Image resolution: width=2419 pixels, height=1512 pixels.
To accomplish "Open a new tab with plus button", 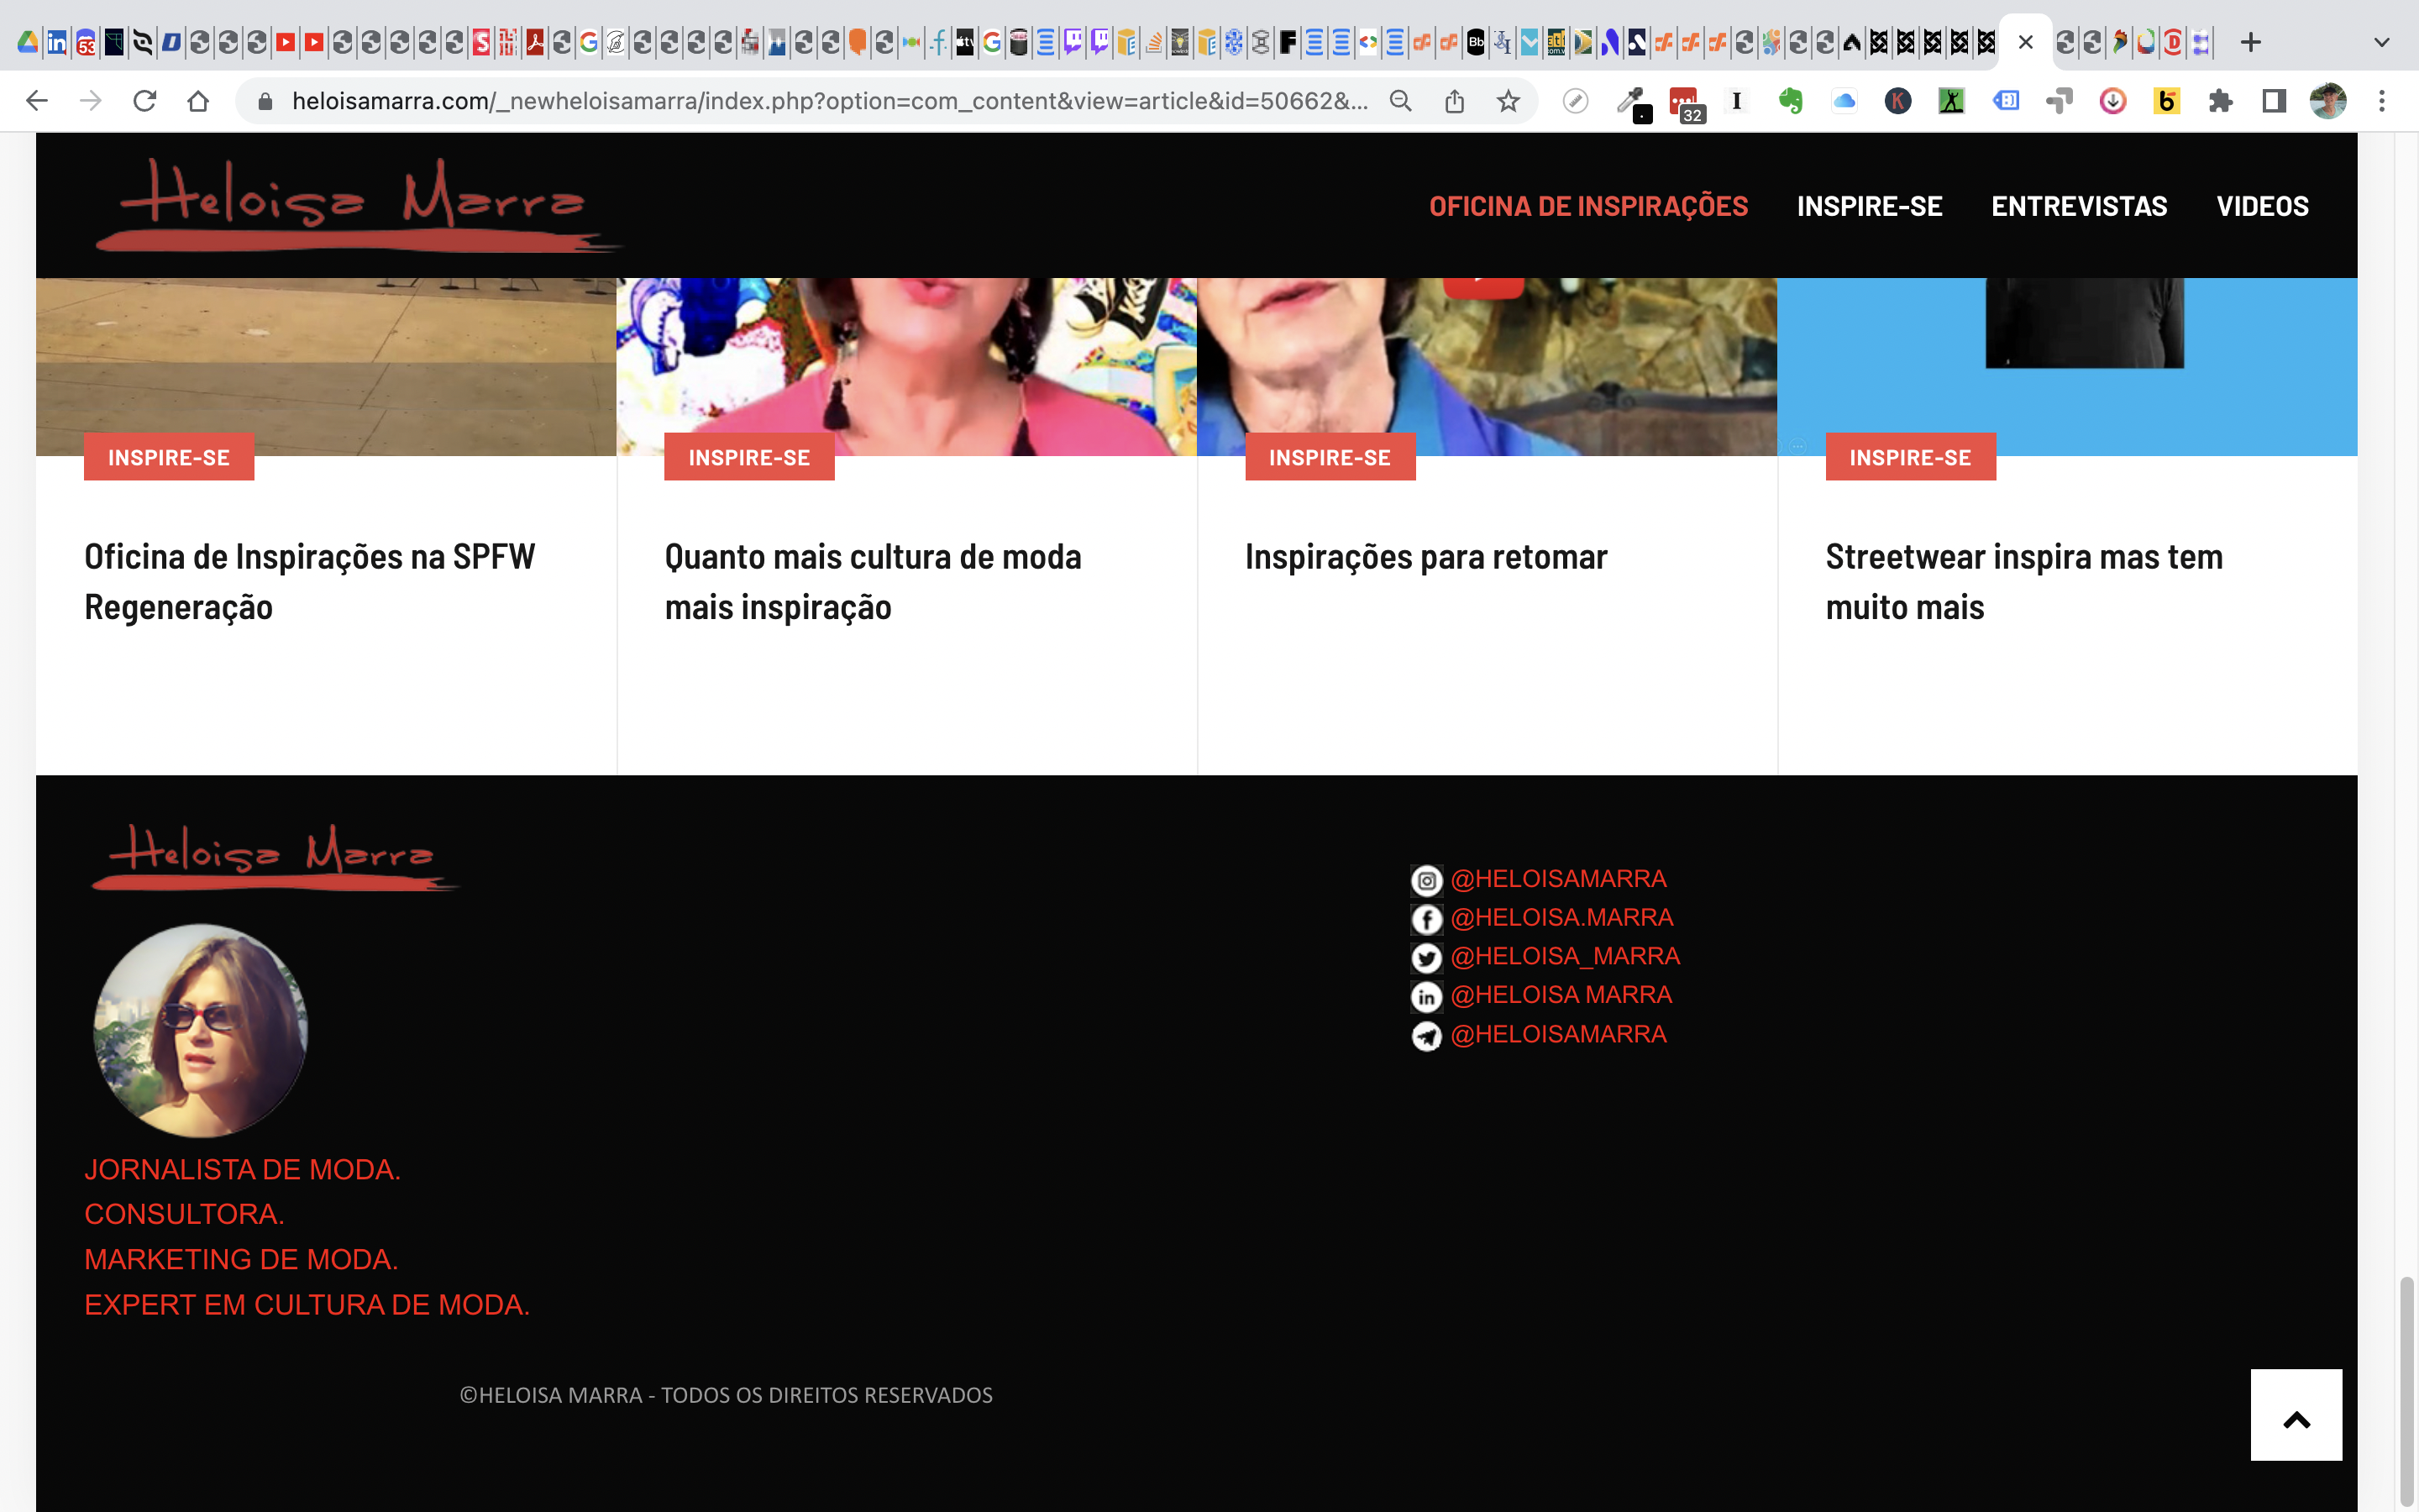I will [x=2250, y=42].
